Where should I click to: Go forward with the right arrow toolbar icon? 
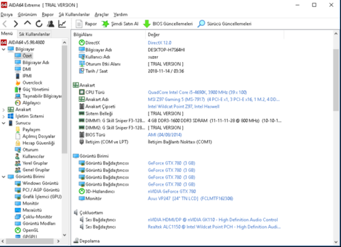tap(16, 24)
